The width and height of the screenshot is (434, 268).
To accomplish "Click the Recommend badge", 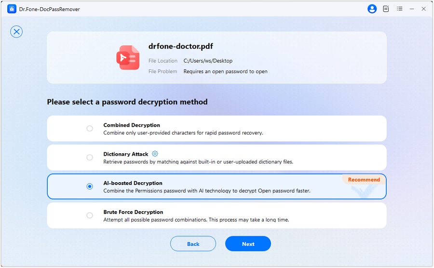I will point(364,180).
